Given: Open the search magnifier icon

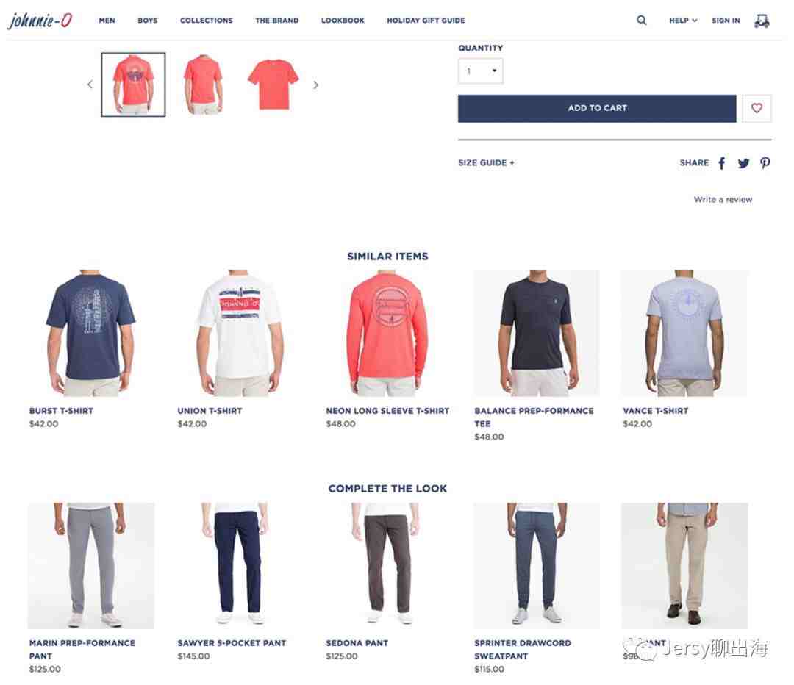Looking at the screenshot, I should click(x=641, y=21).
